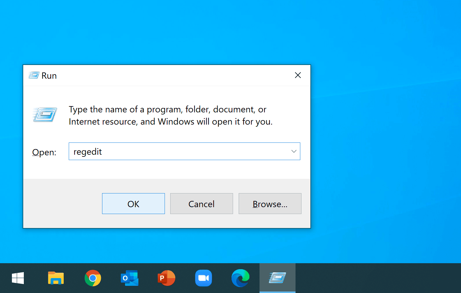Confirm regedit launch with OK
Image resolution: width=461 pixels, height=293 pixels.
(x=133, y=204)
